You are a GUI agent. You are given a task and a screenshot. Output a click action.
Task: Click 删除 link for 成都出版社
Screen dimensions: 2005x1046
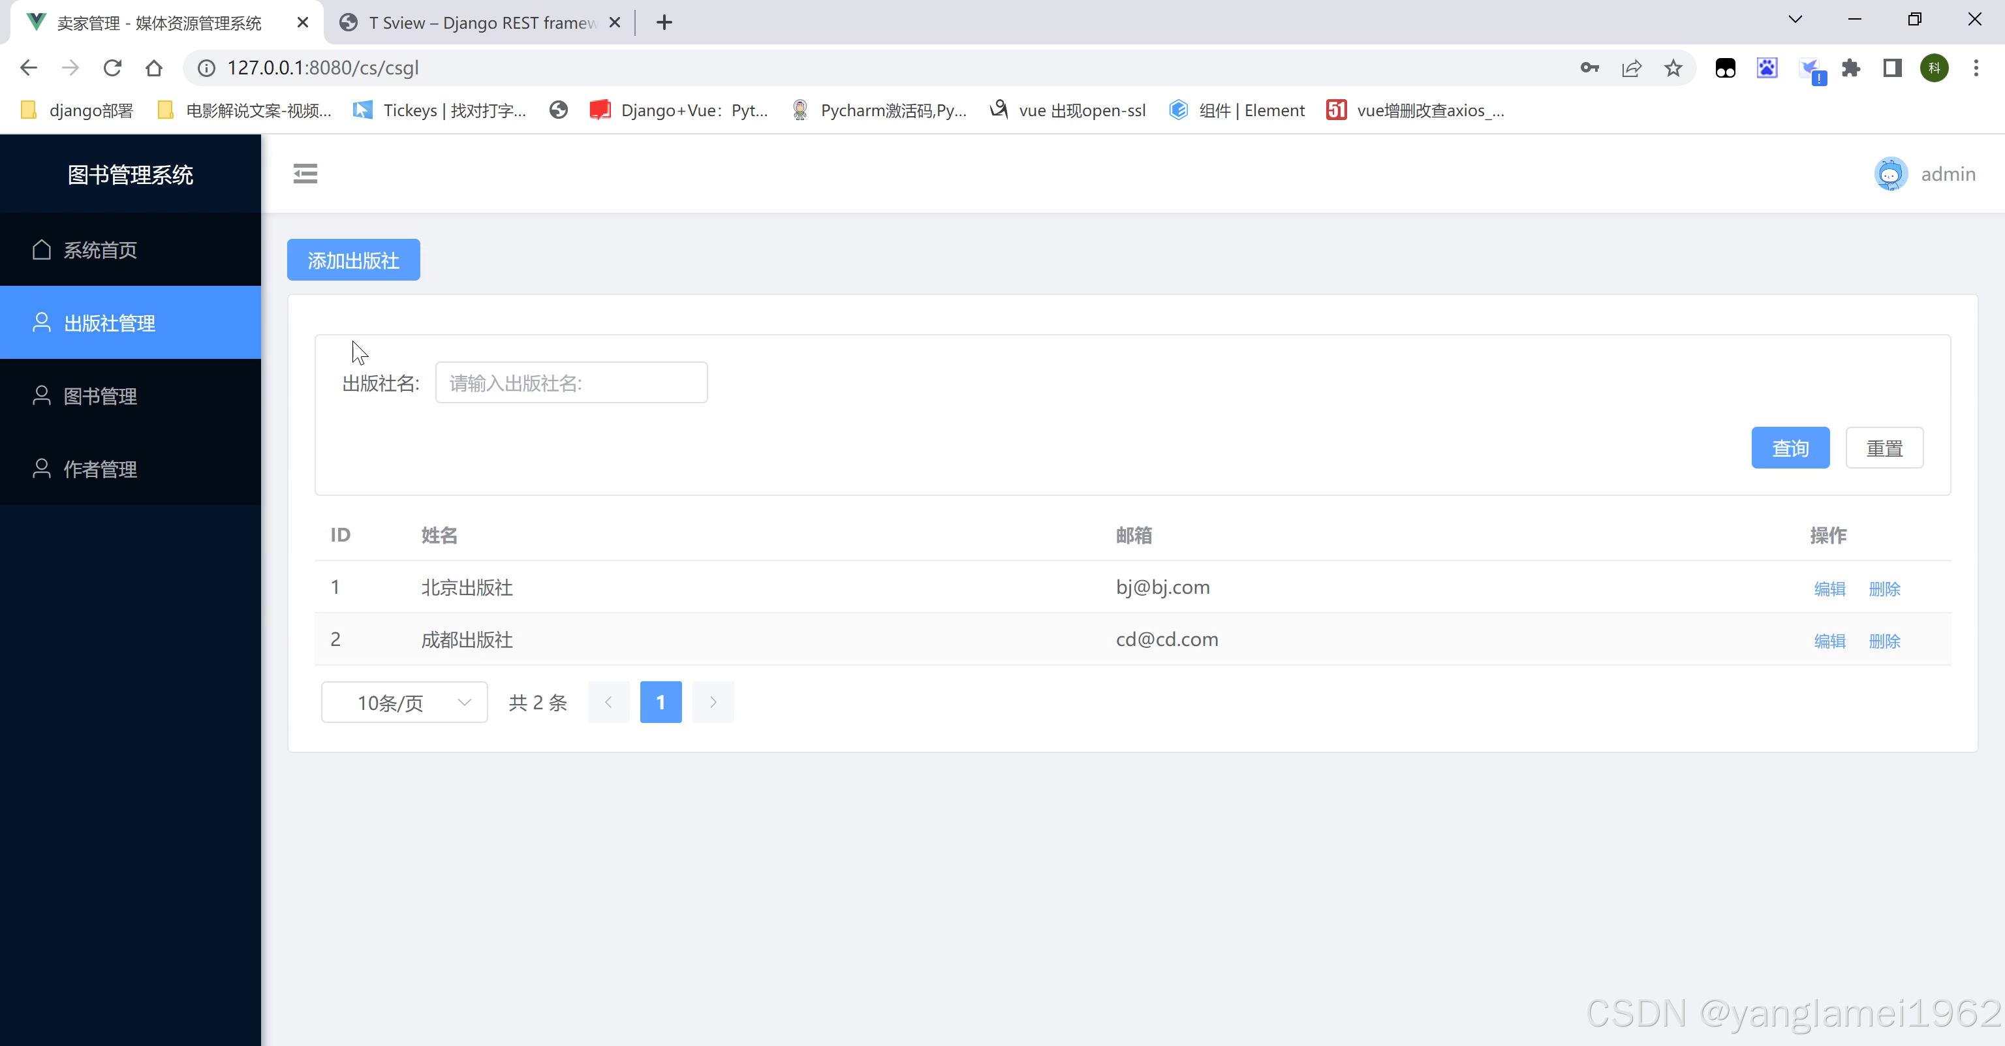pyautogui.click(x=1884, y=641)
